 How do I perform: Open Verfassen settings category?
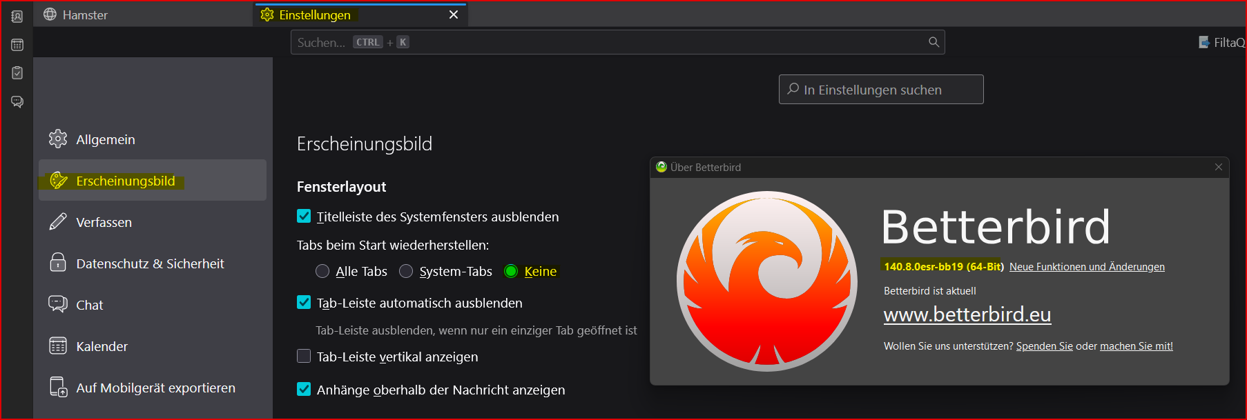point(153,222)
